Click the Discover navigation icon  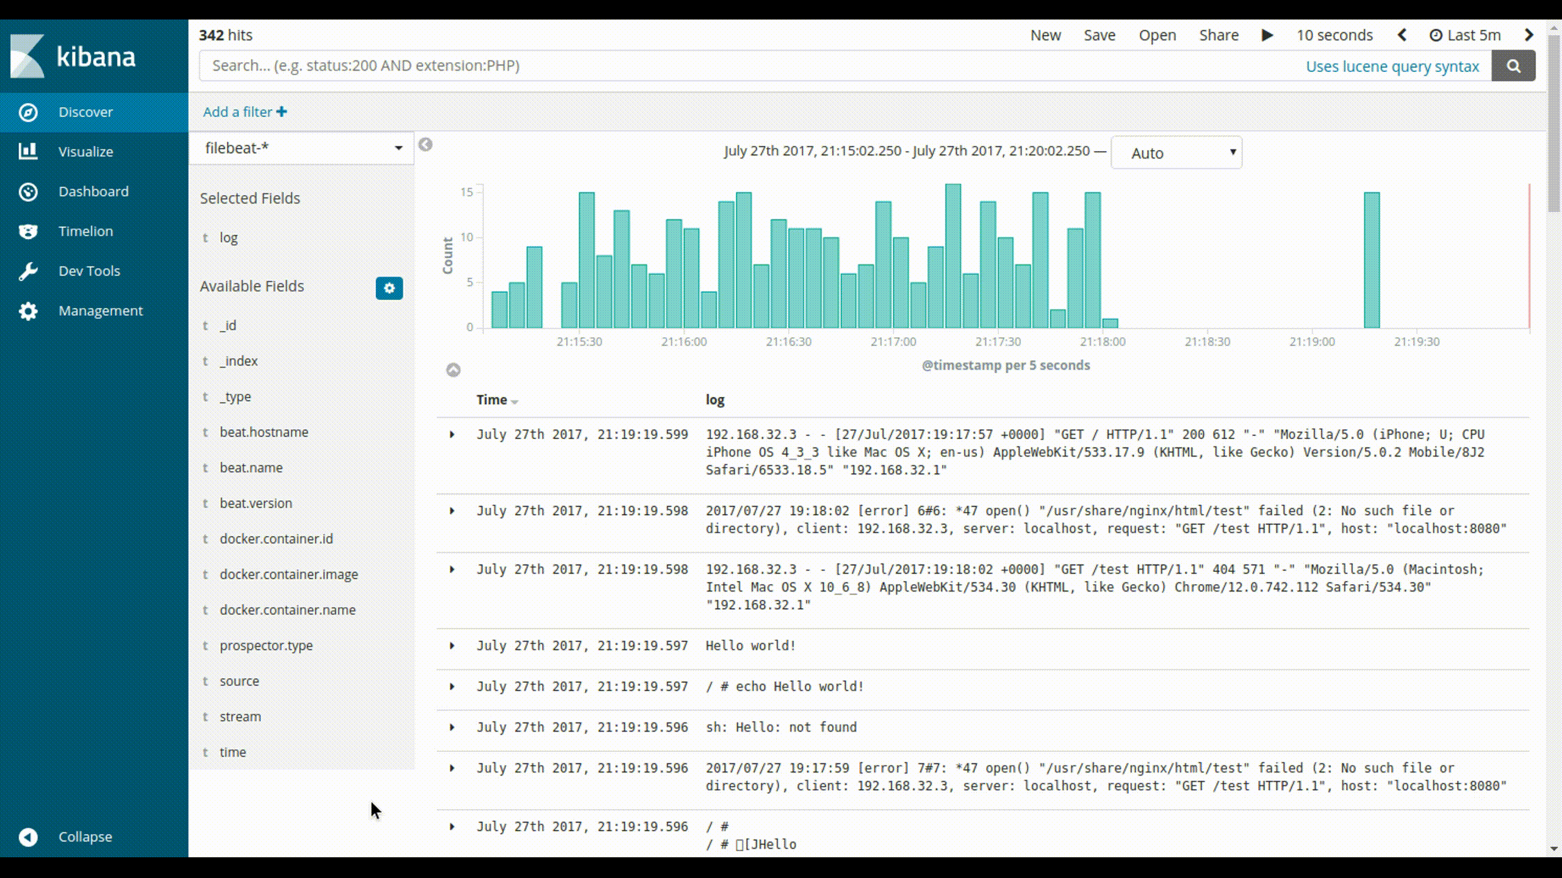[29, 112]
